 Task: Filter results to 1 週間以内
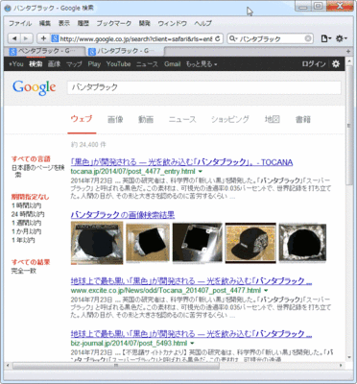(x=26, y=223)
